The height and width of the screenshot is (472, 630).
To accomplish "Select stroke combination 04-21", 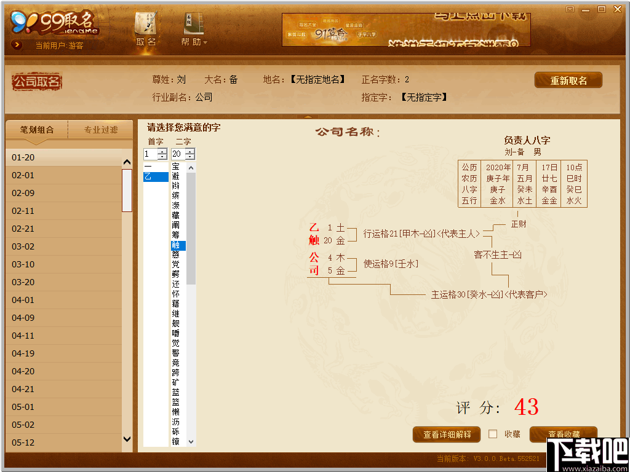I will pyautogui.click(x=63, y=389).
